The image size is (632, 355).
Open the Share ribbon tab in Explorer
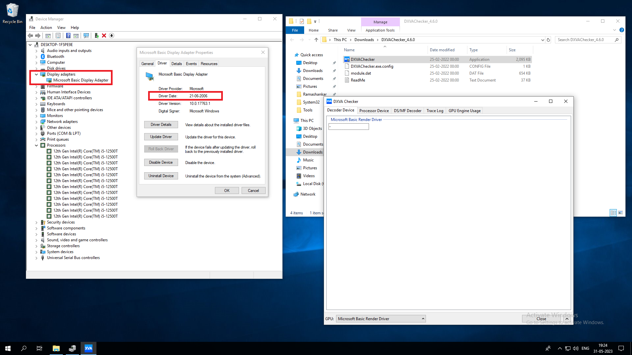(333, 30)
